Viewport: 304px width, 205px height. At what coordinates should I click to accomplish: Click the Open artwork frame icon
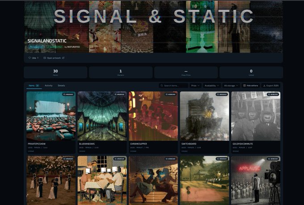45,58
